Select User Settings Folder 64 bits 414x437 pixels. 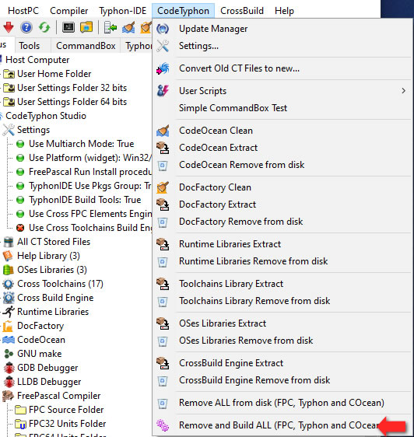pyautogui.click(x=72, y=102)
